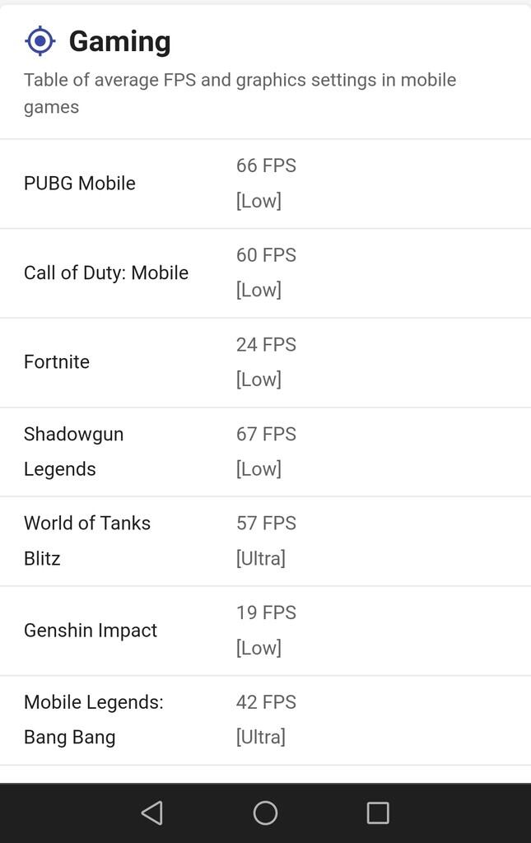Open recent apps with square button

378,813
